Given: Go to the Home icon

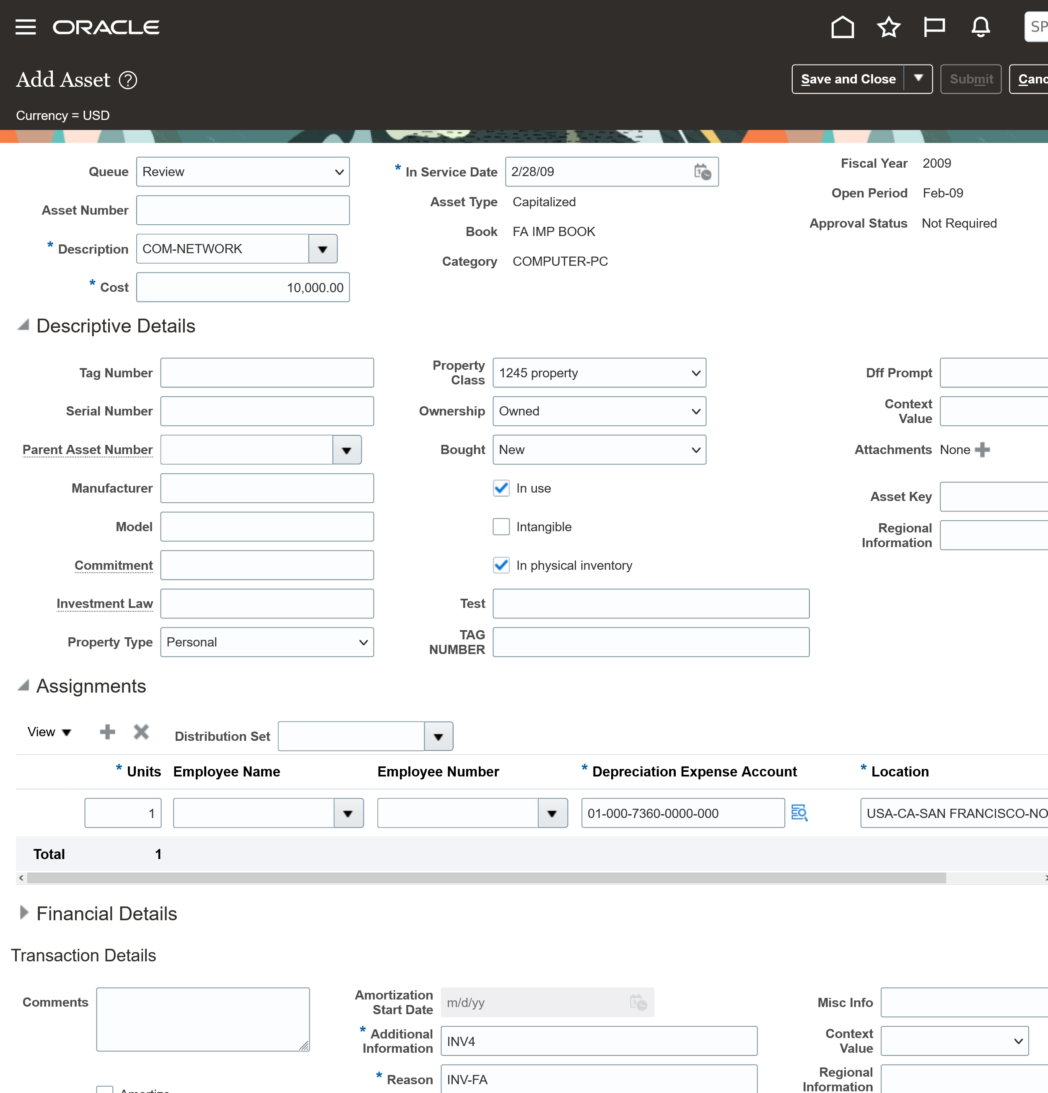Looking at the screenshot, I should [842, 27].
